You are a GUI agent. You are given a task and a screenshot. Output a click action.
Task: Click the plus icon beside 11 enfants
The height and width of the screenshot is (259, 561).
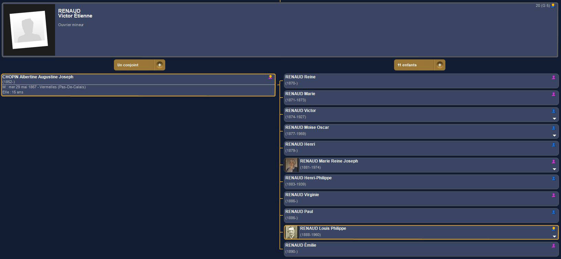(x=440, y=65)
